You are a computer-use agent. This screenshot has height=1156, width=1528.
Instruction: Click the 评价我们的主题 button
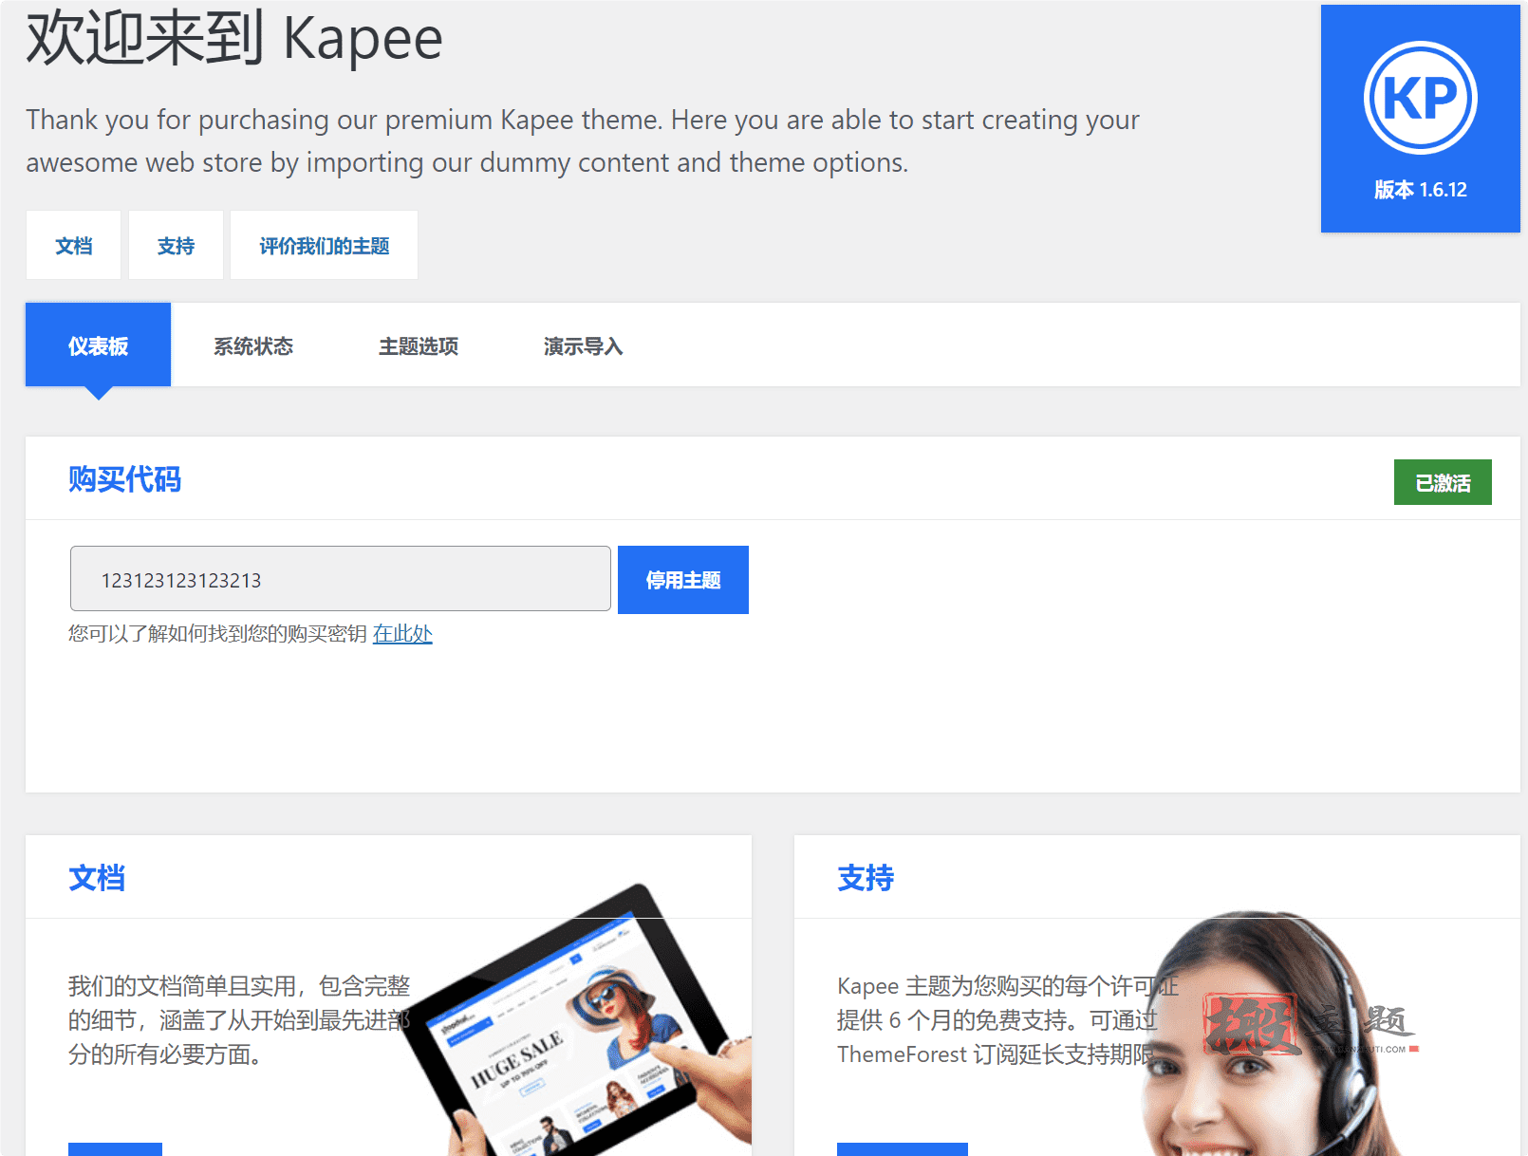[x=324, y=246]
